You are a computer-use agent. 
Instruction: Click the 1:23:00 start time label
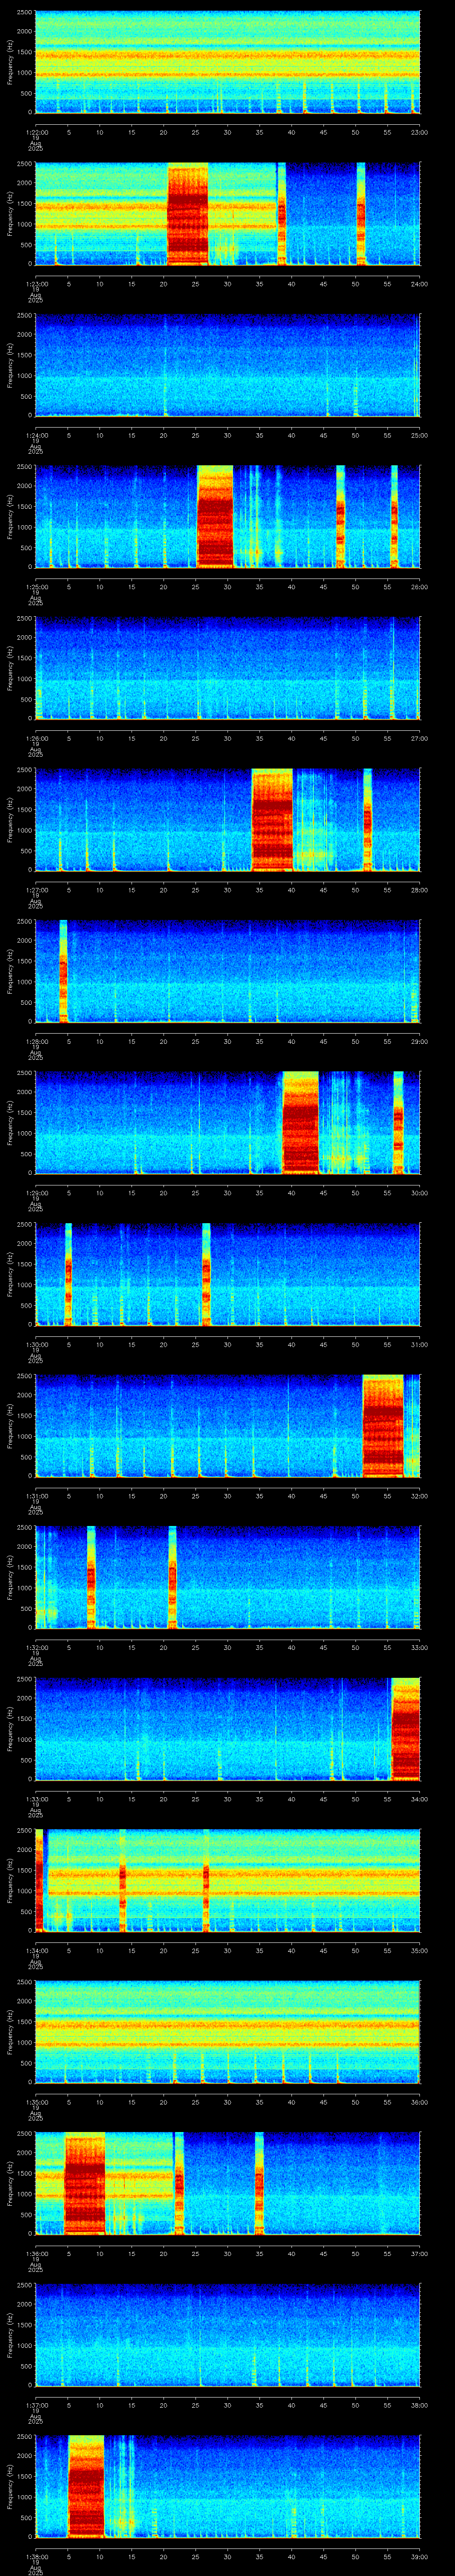[x=36, y=284]
